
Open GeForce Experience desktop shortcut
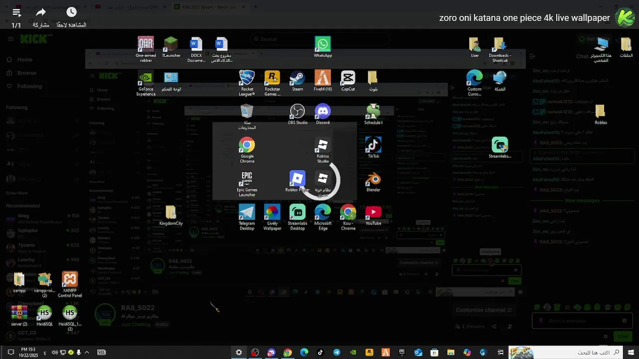[146, 83]
